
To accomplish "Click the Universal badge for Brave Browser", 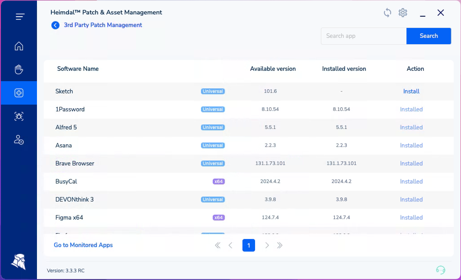I will click(x=213, y=164).
